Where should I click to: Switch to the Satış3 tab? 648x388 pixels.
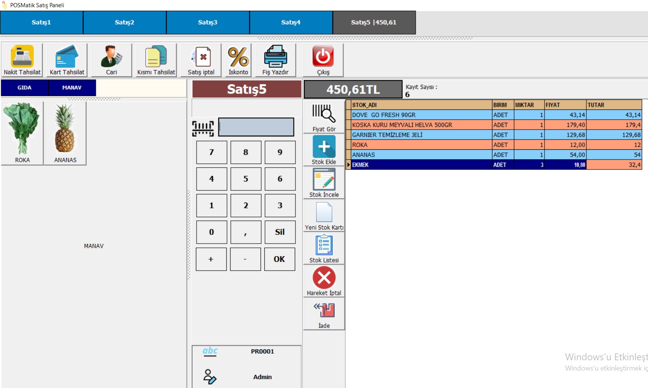[208, 22]
